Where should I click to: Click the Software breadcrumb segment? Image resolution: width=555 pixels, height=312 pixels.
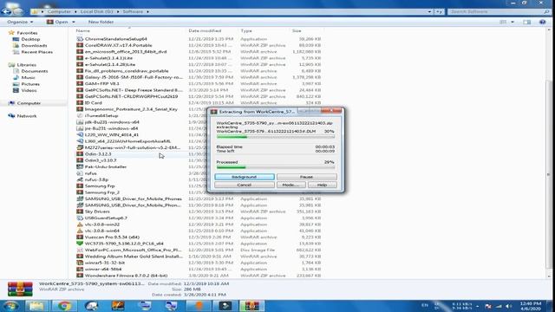click(133, 11)
